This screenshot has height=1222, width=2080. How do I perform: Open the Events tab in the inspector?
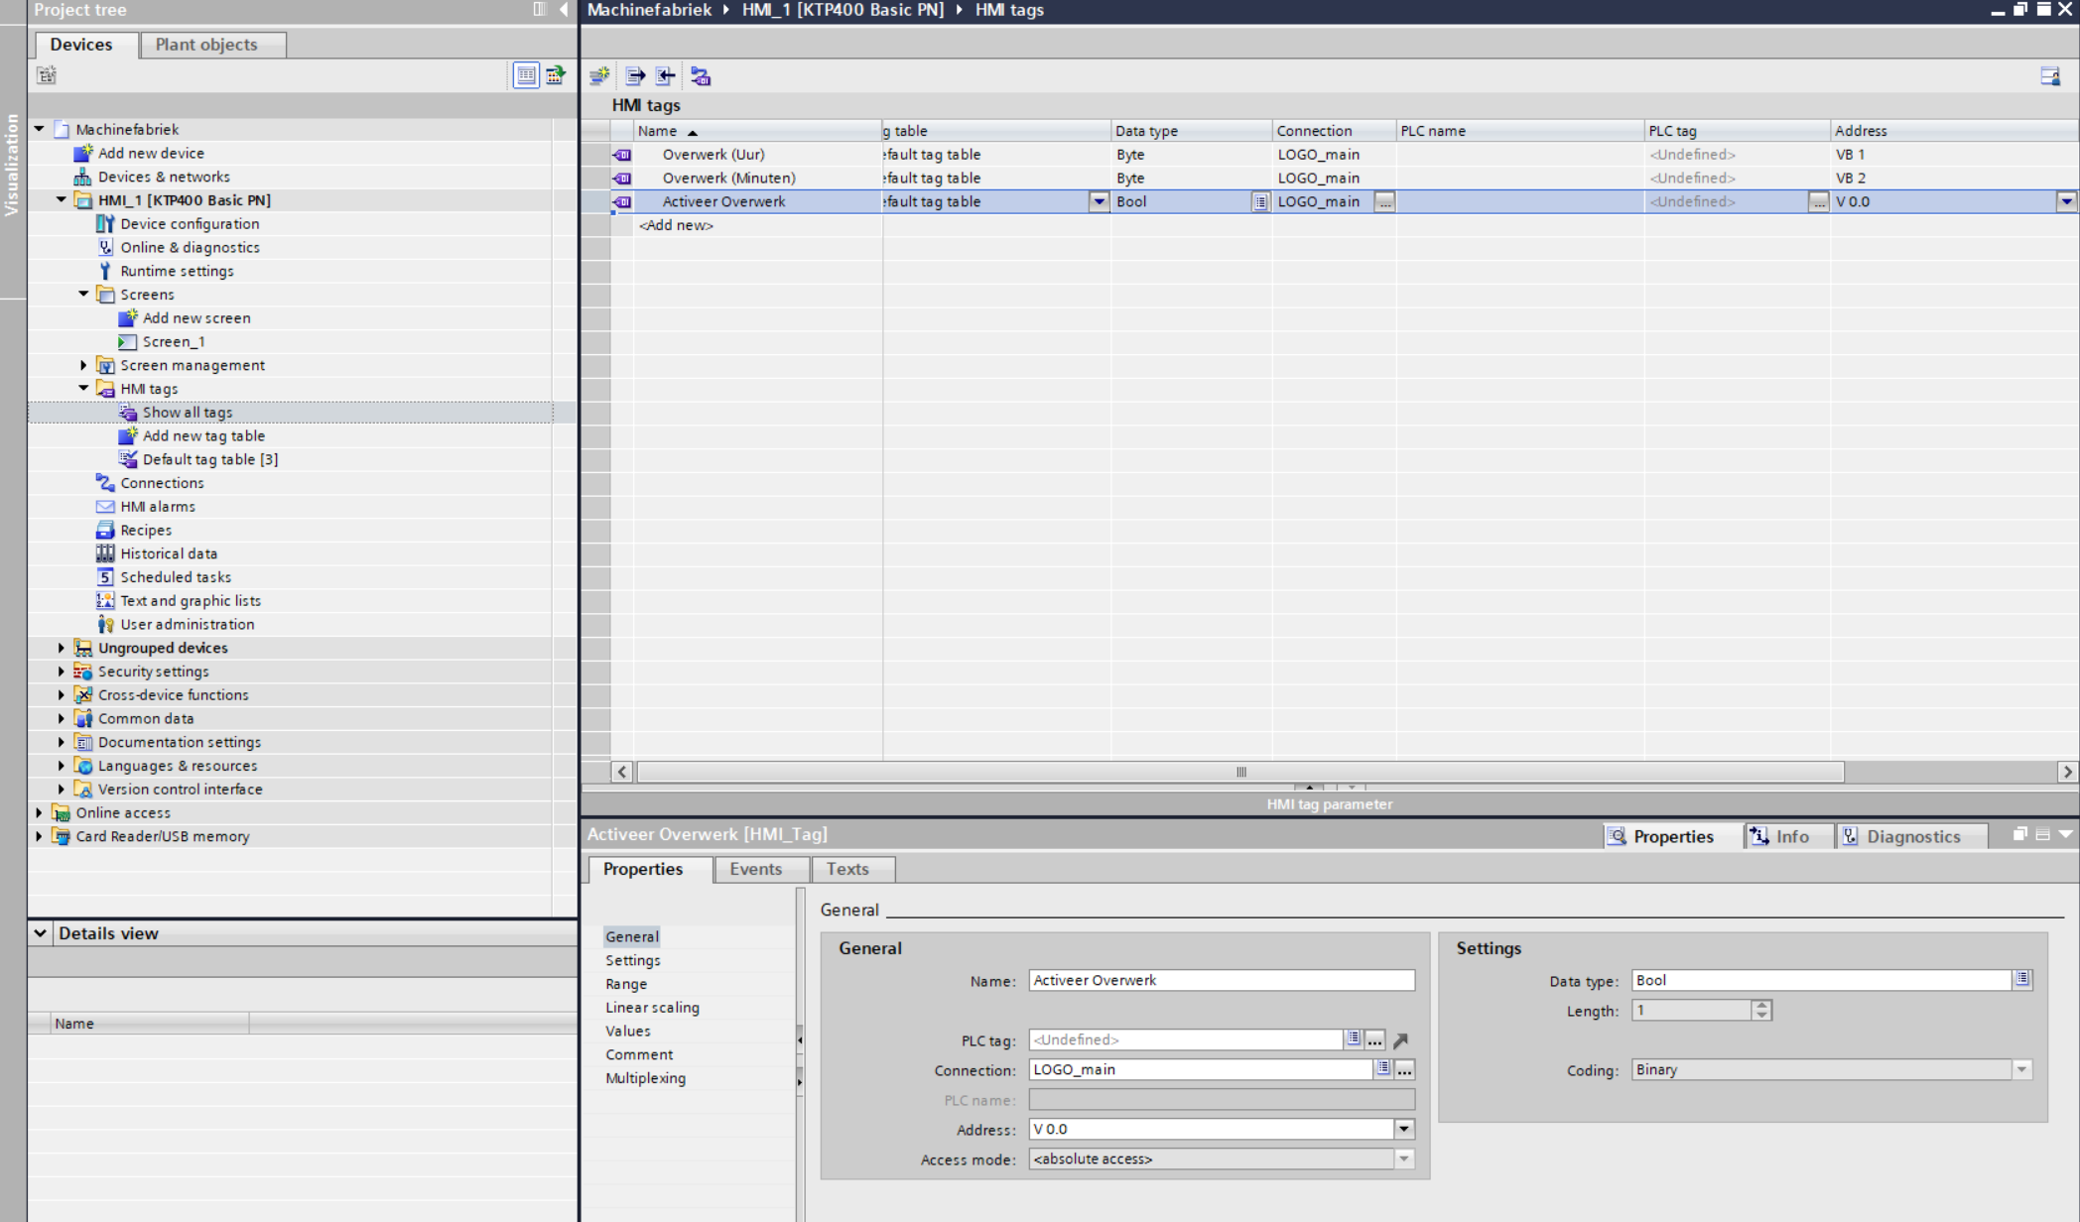click(755, 869)
